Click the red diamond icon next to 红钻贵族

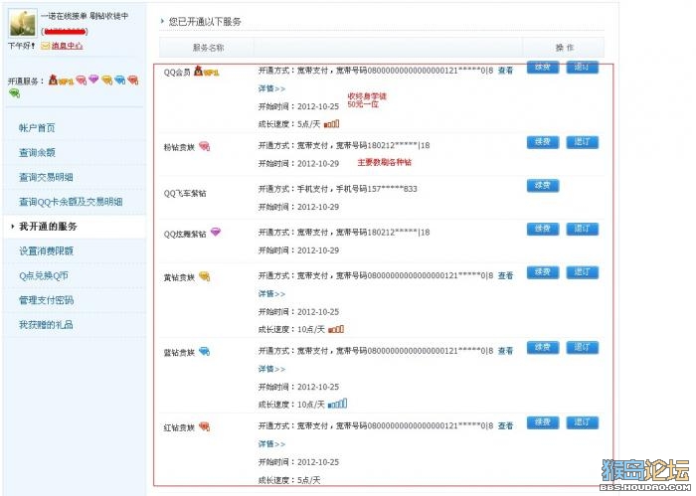pos(204,426)
